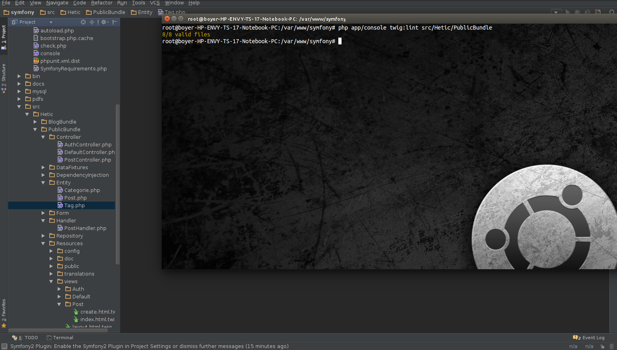Expand the DataFixtures folder
This screenshot has width=617, height=350.
(43, 167)
